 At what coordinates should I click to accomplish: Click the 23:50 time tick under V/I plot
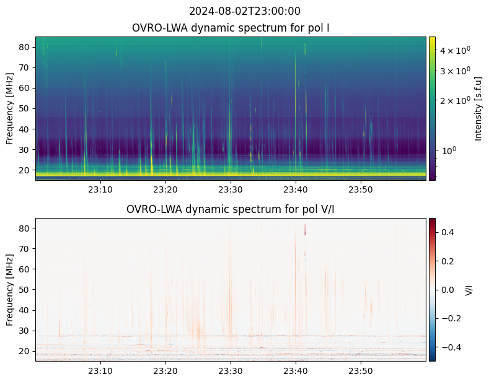(x=361, y=371)
